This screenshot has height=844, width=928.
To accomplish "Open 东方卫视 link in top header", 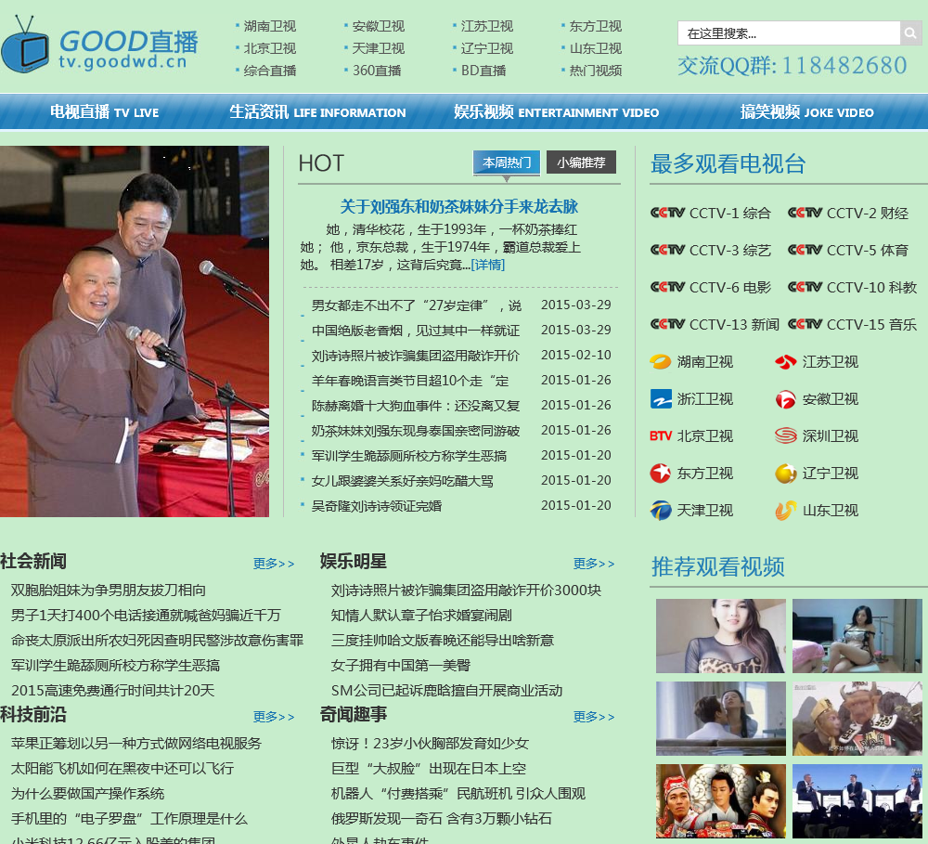I will click(x=596, y=26).
